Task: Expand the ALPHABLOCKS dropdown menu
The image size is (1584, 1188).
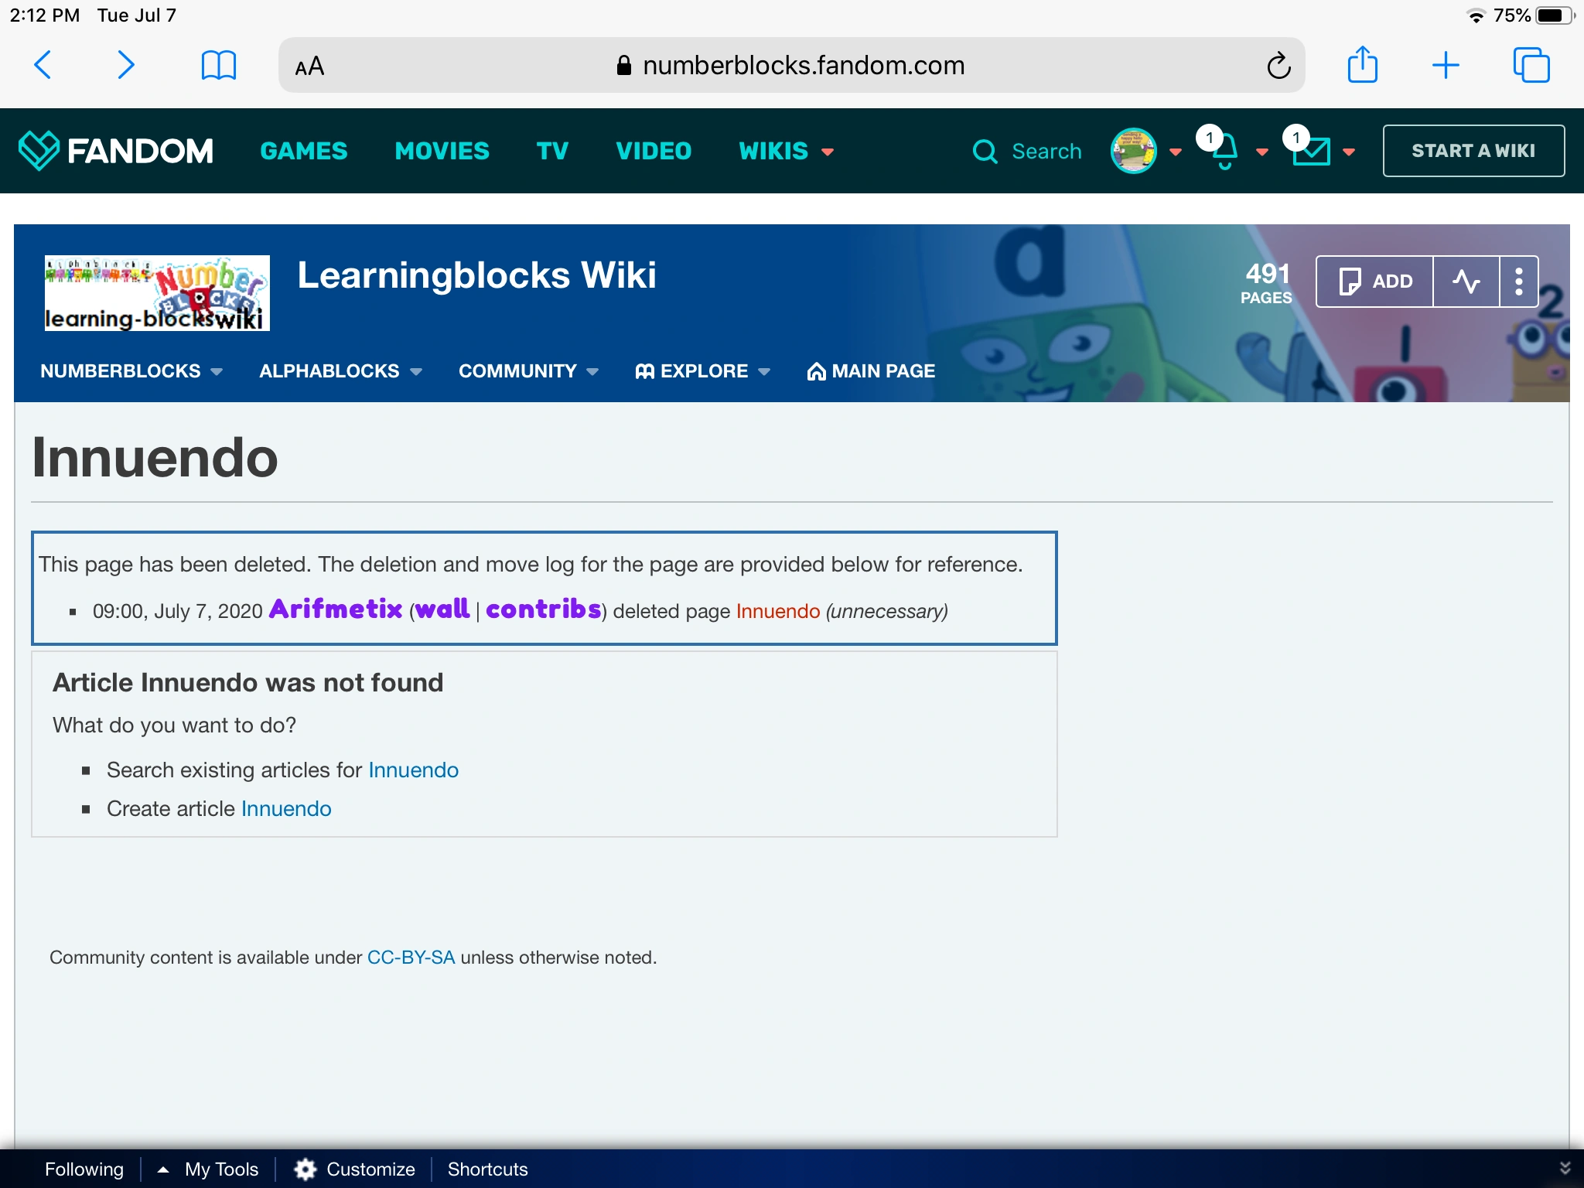Action: coord(340,371)
